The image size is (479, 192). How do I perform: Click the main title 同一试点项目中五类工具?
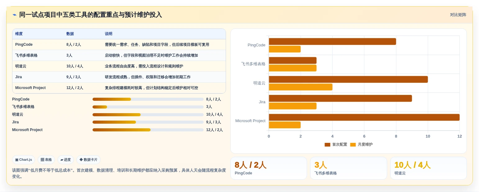(91, 15)
